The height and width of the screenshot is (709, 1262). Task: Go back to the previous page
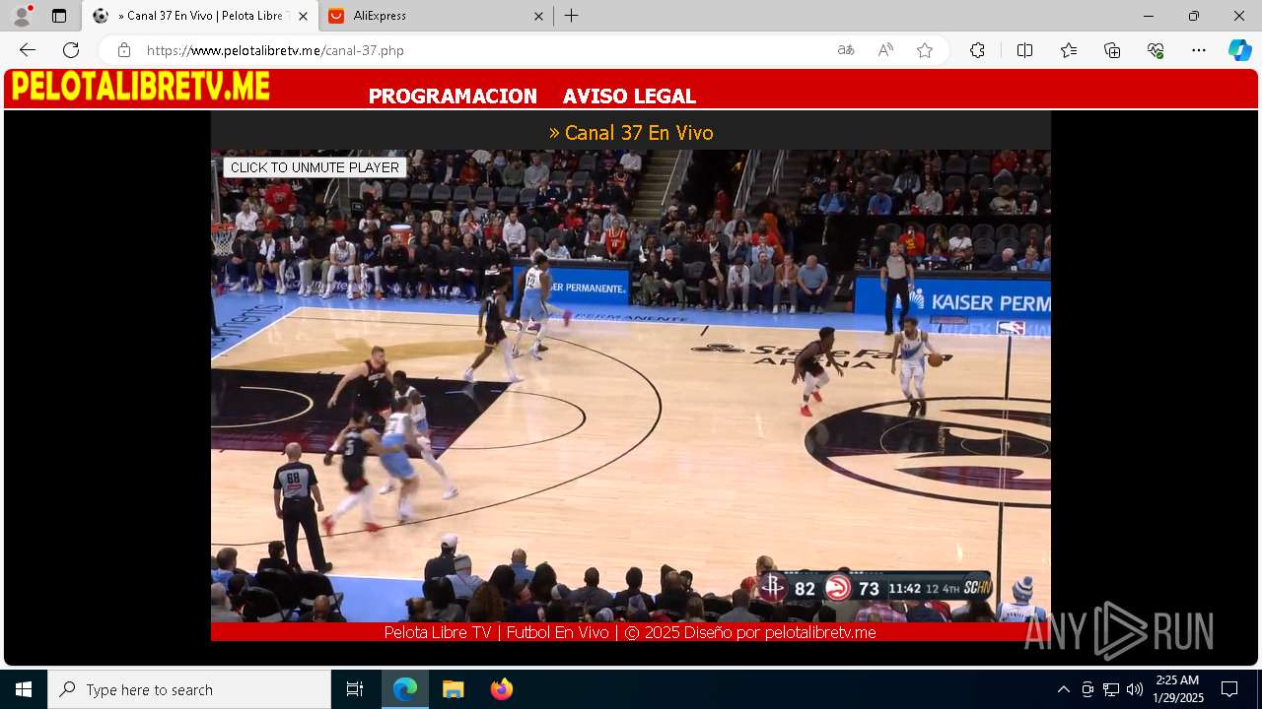point(28,50)
